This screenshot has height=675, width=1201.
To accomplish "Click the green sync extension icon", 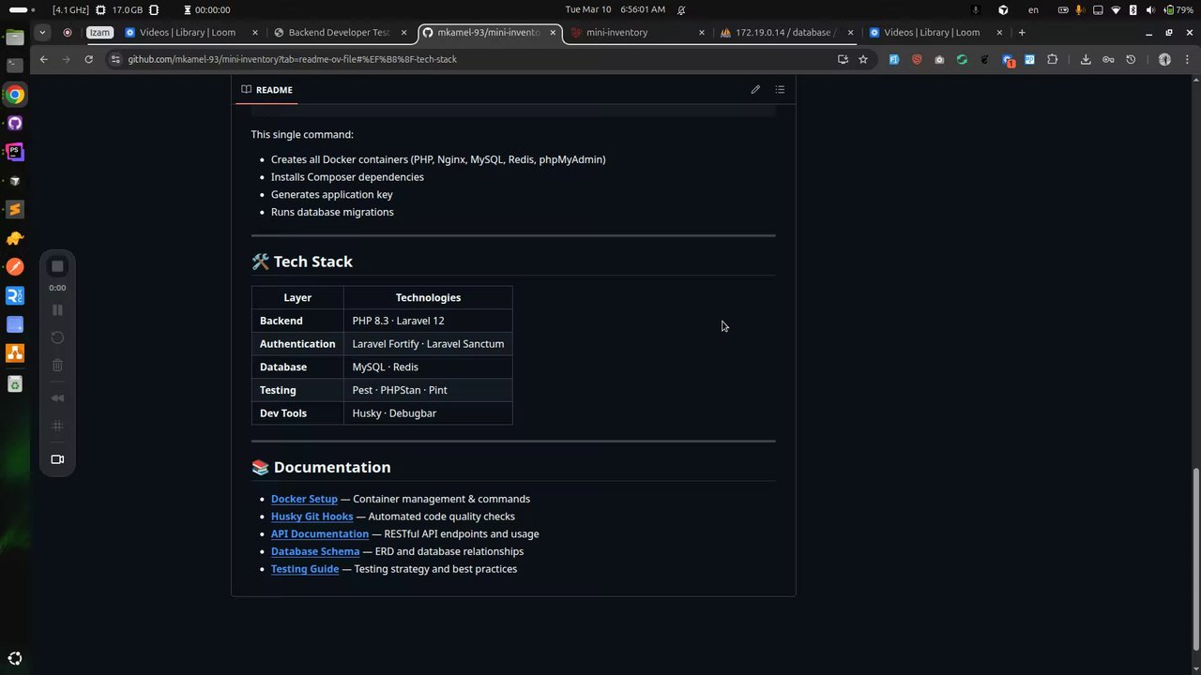I will click(x=962, y=59).
